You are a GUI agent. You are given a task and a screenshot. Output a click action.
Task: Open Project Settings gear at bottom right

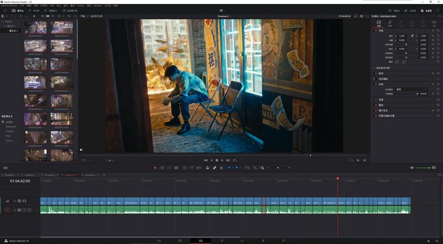click(437, 241)
